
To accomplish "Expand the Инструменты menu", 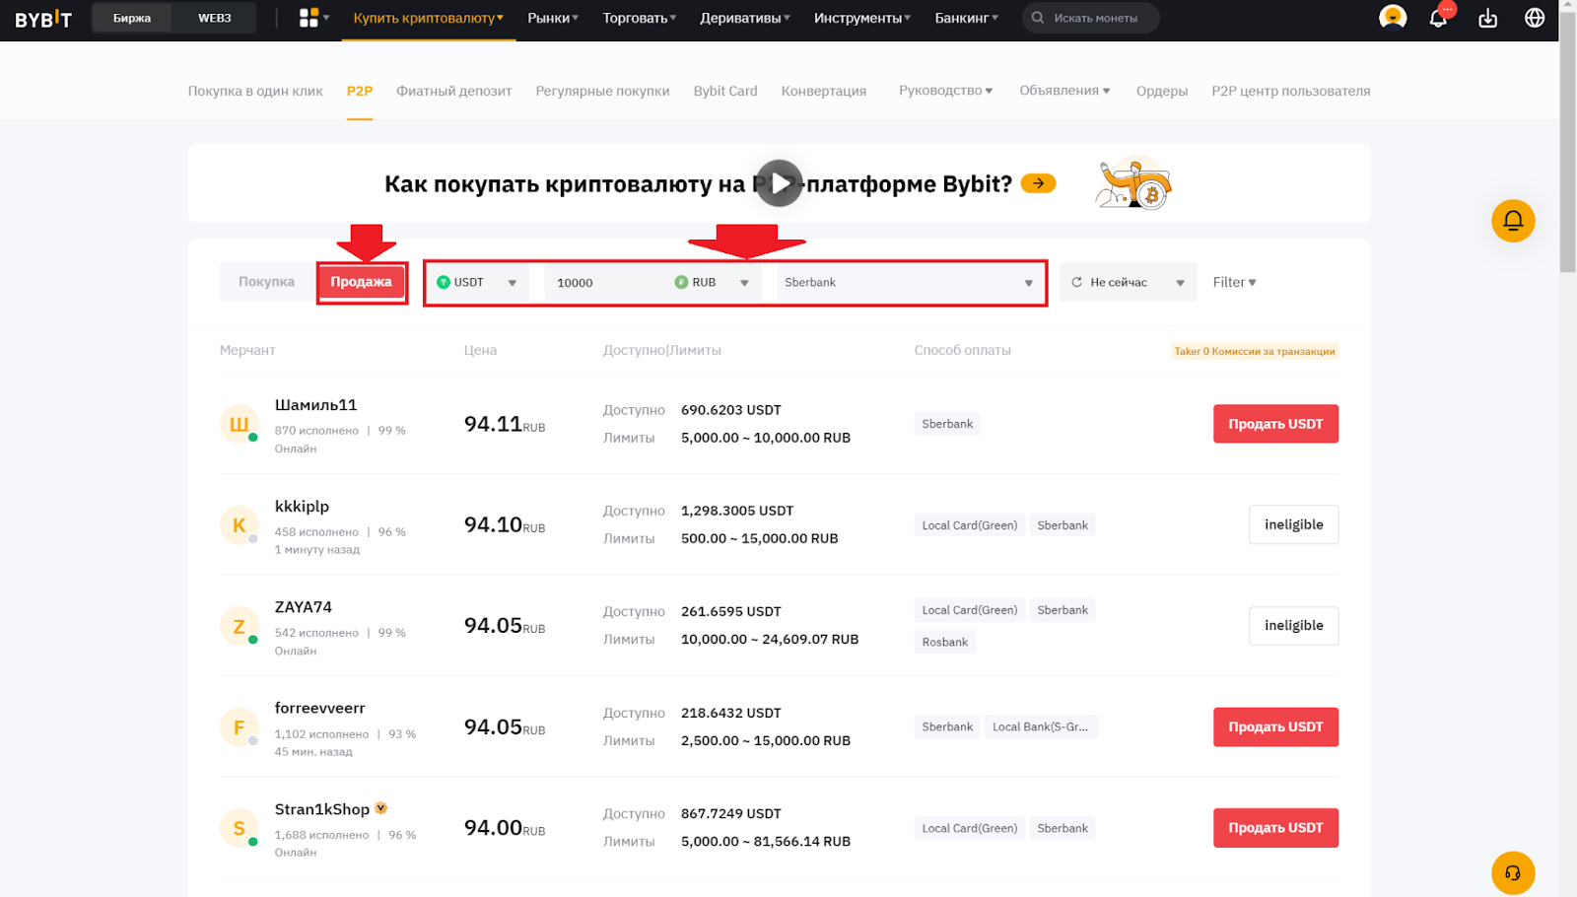I will (862, 18).
